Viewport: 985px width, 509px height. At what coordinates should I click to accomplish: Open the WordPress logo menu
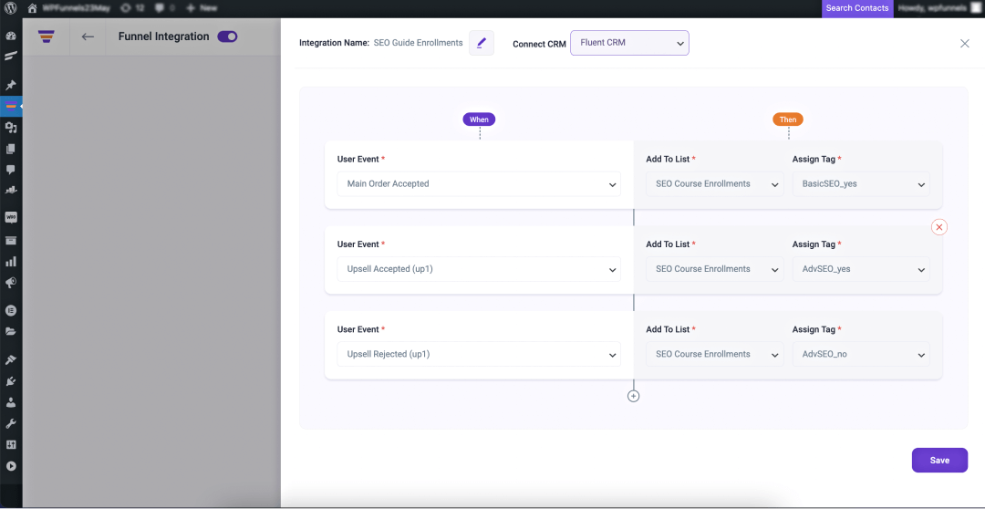pyautogui.click(x=11, y=8)
